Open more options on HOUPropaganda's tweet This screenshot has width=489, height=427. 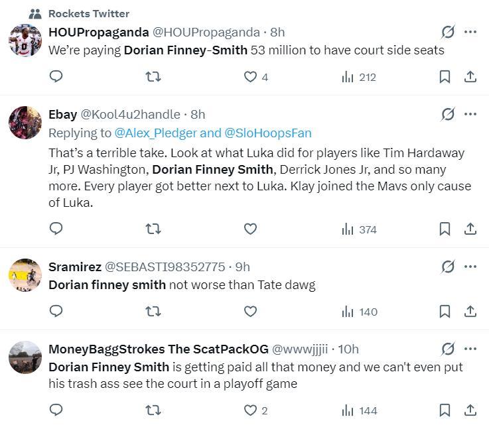[x=470, y=32]
